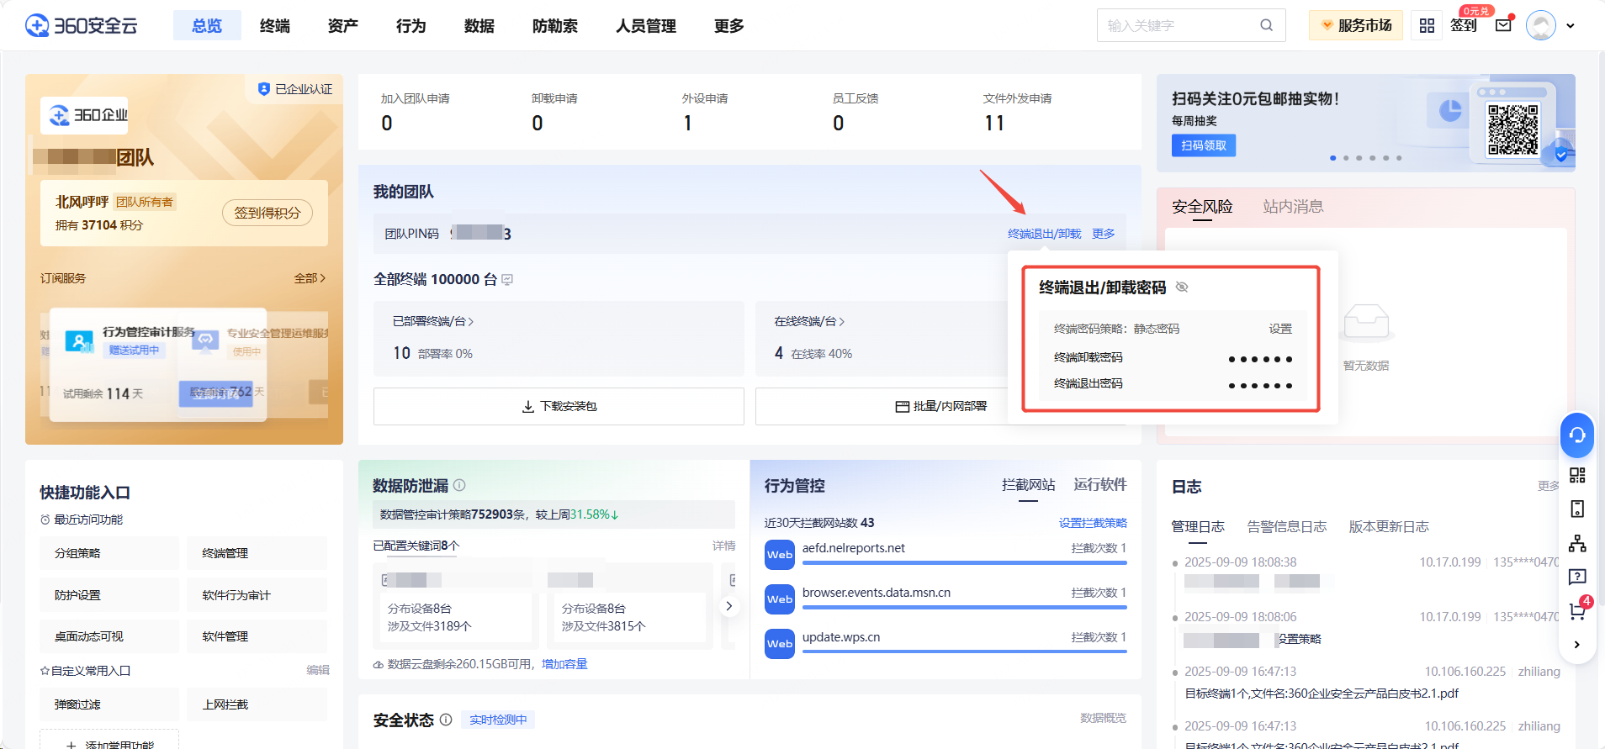The height and width of the screenshot is (749, 1605).
Task: Click the keyword search input field
Action: point(1178,26)
